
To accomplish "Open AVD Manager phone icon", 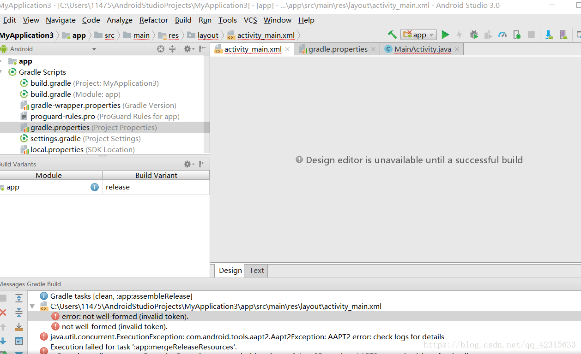I will pyautogui.click(x=563, y=35).
